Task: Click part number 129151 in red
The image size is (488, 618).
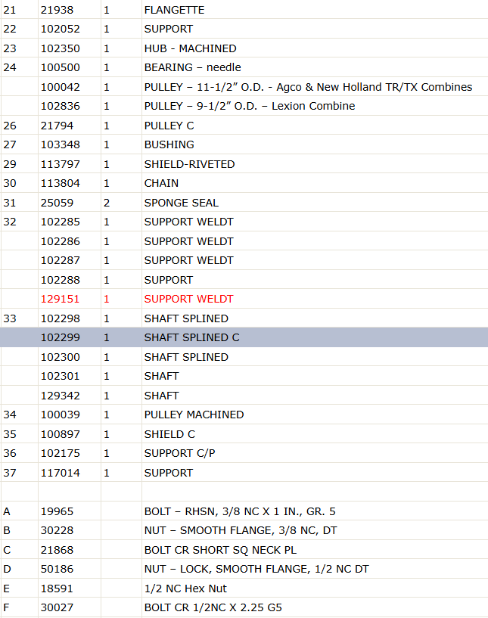Action: coord(60,299)
